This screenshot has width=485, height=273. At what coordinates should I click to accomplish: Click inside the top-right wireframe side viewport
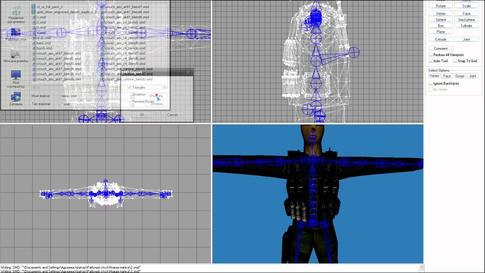tap(318, 61)
